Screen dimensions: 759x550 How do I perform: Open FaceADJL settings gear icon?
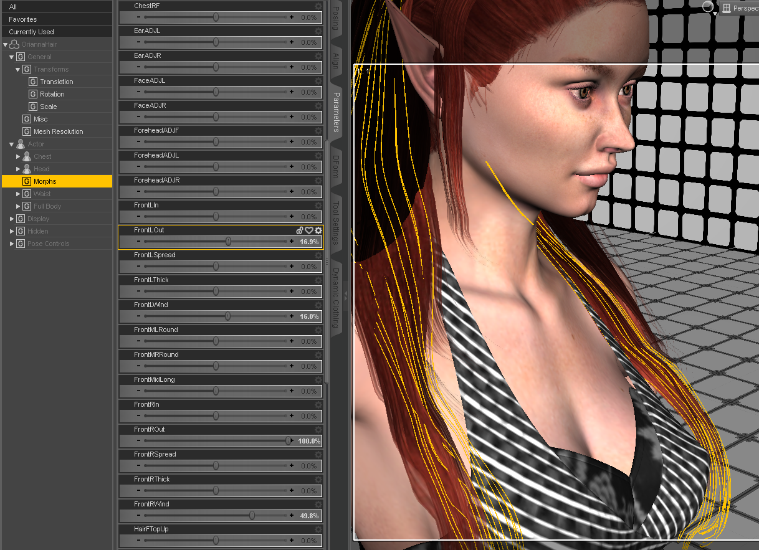pyautogui.click(x=318, y=81)
